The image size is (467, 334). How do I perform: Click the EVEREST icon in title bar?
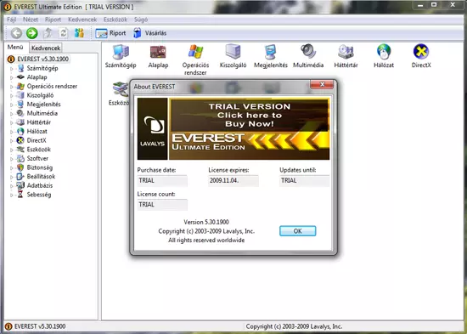[8, 7]
